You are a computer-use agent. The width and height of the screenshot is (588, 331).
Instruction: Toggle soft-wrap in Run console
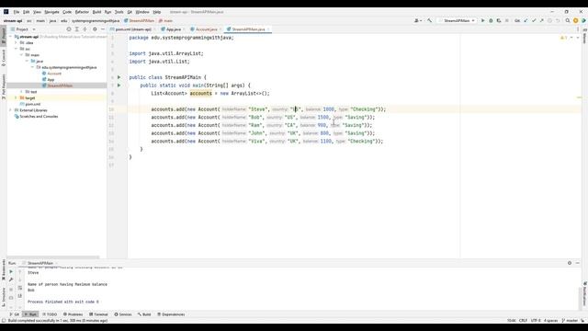[x=20, y=288]
